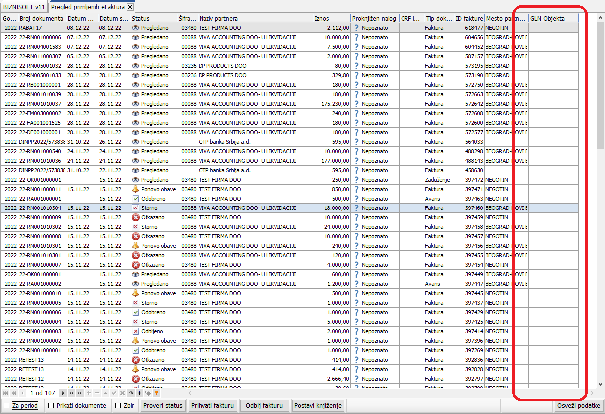Viewport: 605px width, 414px height.
Task: Enable the Za period checkbox
Action: coord(7,405)
